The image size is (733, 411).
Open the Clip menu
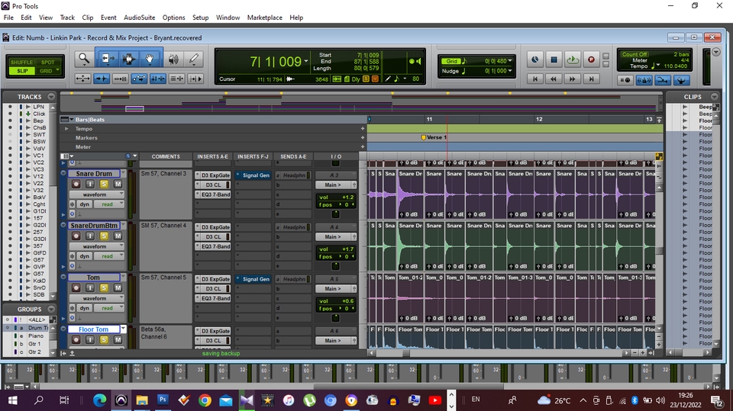(x=87, y=18)
